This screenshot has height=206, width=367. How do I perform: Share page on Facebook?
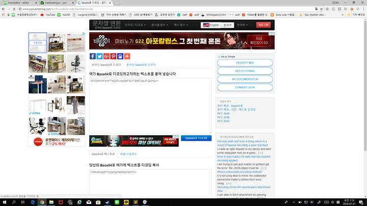pyautogui.click(x=93, y=56)
